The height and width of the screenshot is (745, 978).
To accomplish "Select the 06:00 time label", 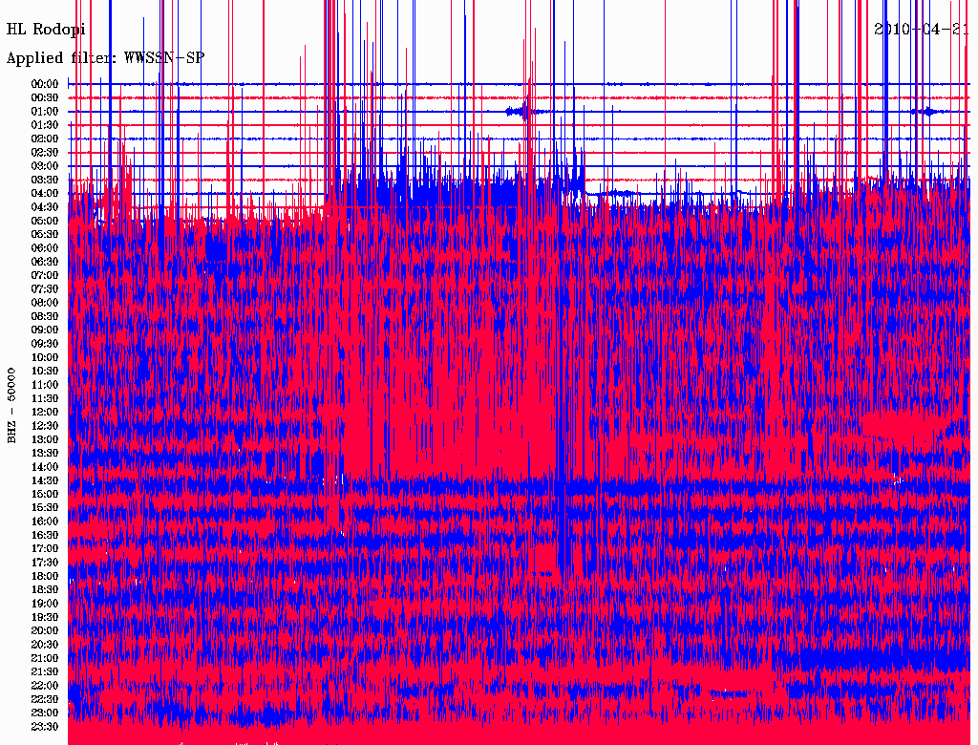I will (45, 247).
